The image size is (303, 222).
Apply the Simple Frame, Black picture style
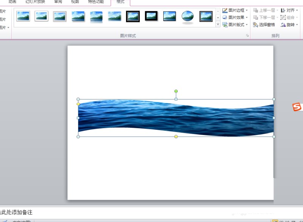(x=169, y=16)
